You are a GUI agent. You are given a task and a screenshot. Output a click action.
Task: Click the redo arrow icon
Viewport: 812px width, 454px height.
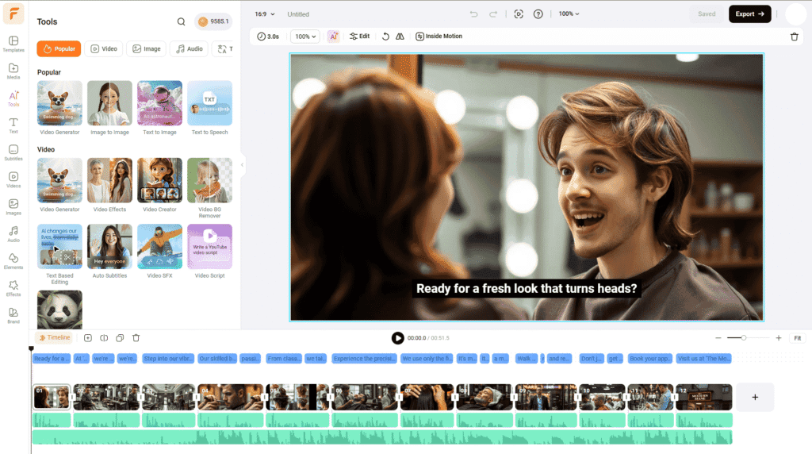tap(493, 14)
